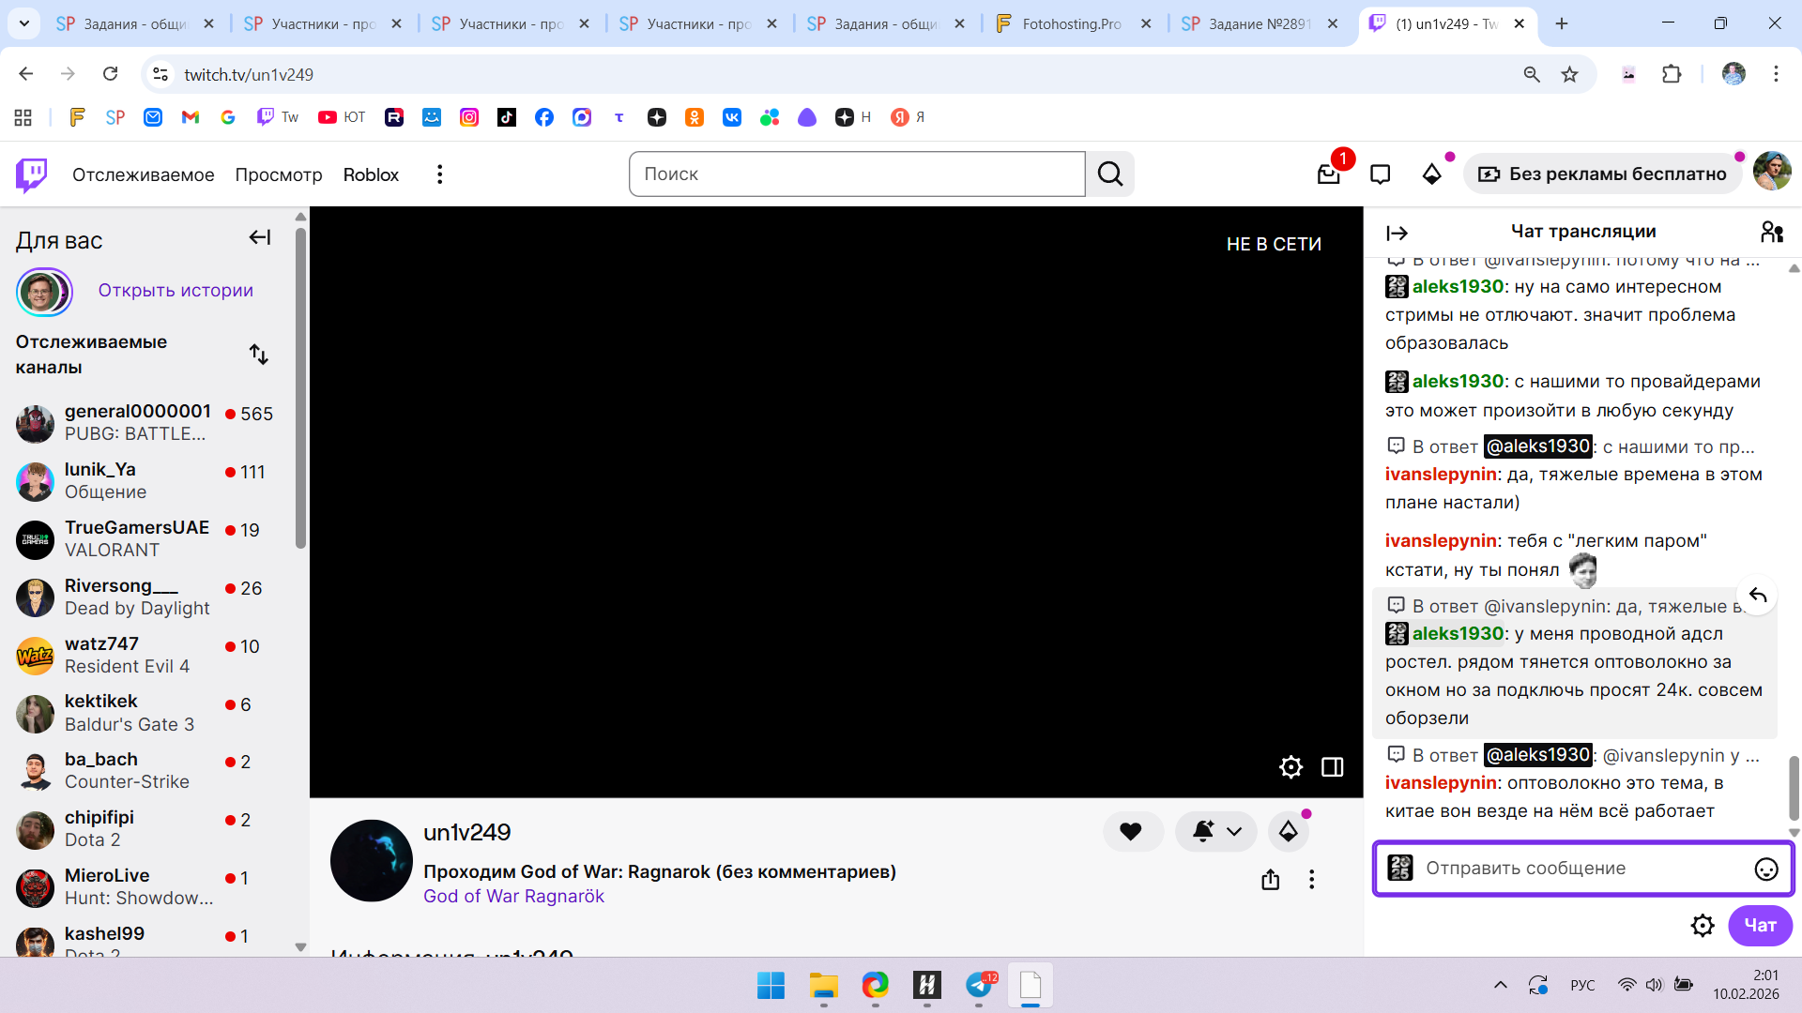1802x1013 pixels.
Task: Click the chat scrollbar thumb
Action: tap(1794, 786)
